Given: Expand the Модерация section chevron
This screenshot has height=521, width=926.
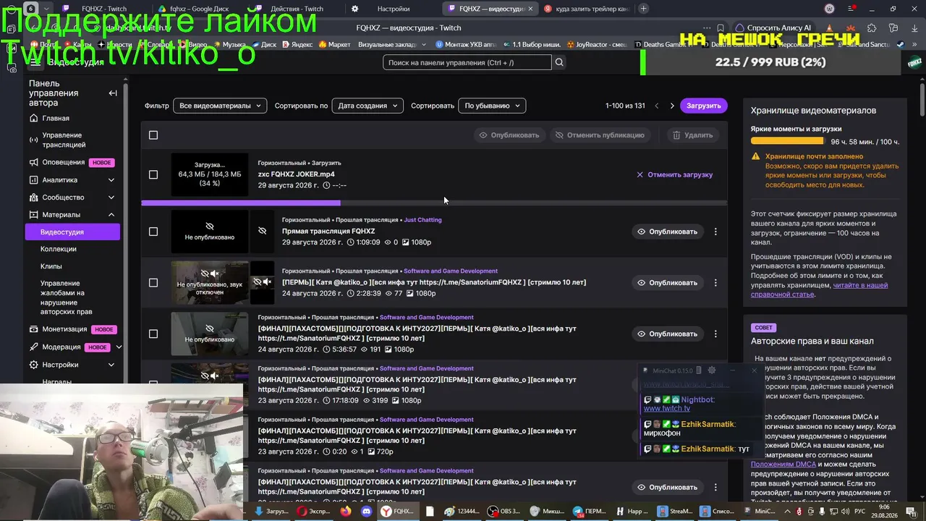Looking at the screenshot, I should [119, 347].
